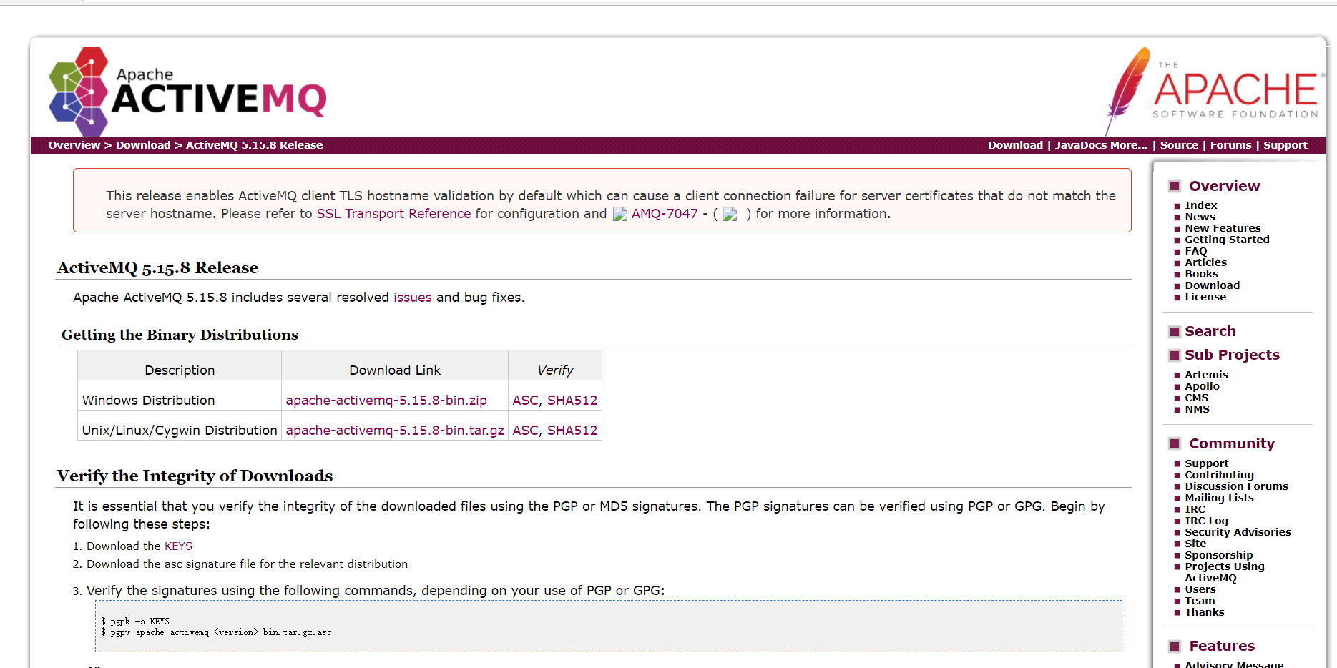Screen dimensions: 1337x668
Task: Open Support in the top navigation bar
Action: click(1285, 145)
